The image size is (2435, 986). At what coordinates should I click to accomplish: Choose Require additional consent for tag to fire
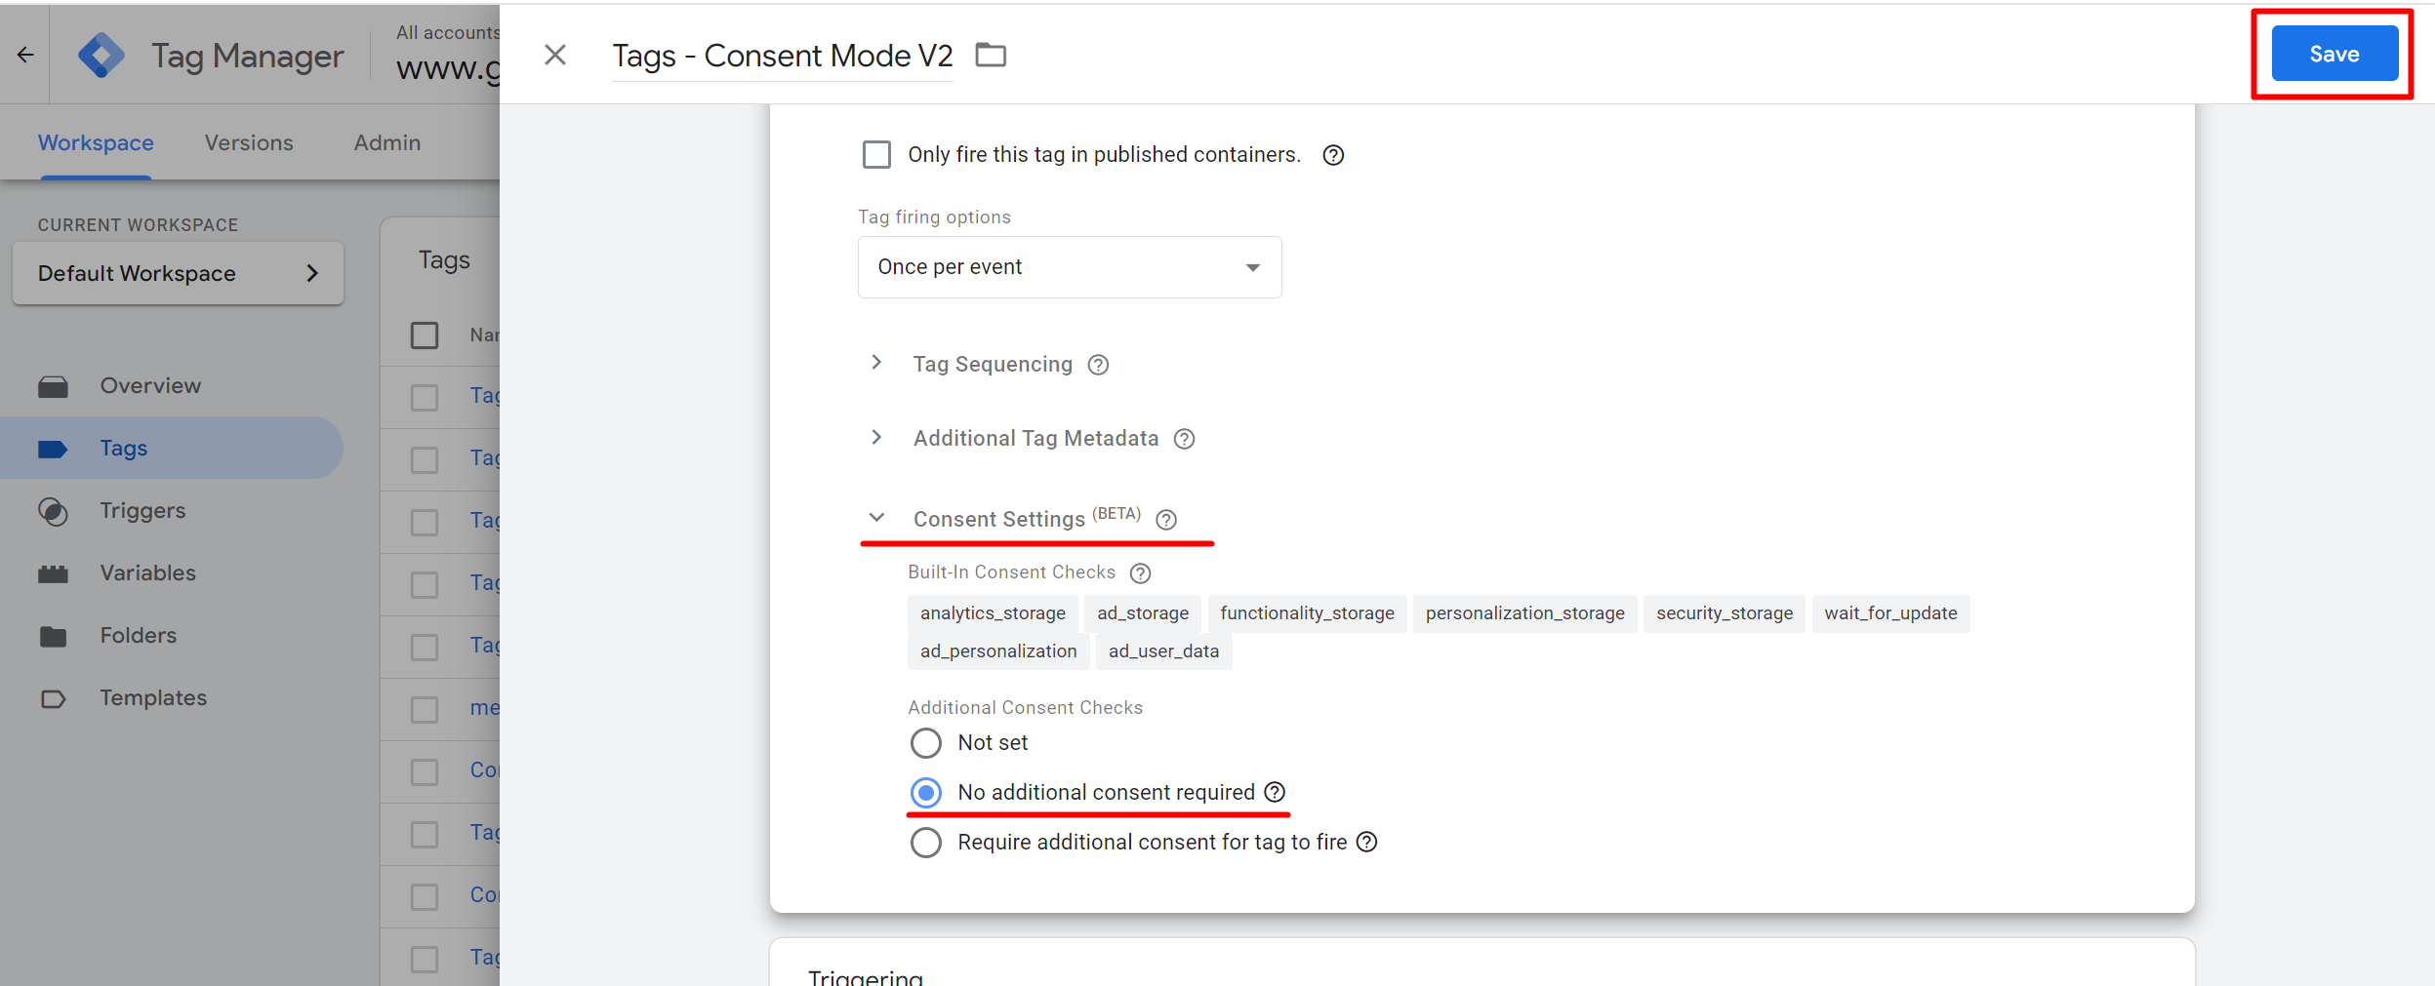pyautogui.click(x=926, y=843)
